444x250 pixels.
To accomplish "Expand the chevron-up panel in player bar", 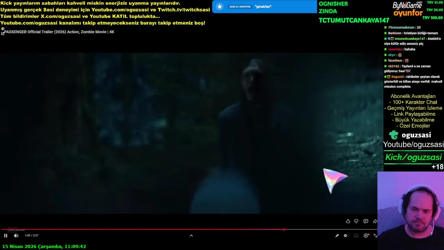I will point(191,235).
